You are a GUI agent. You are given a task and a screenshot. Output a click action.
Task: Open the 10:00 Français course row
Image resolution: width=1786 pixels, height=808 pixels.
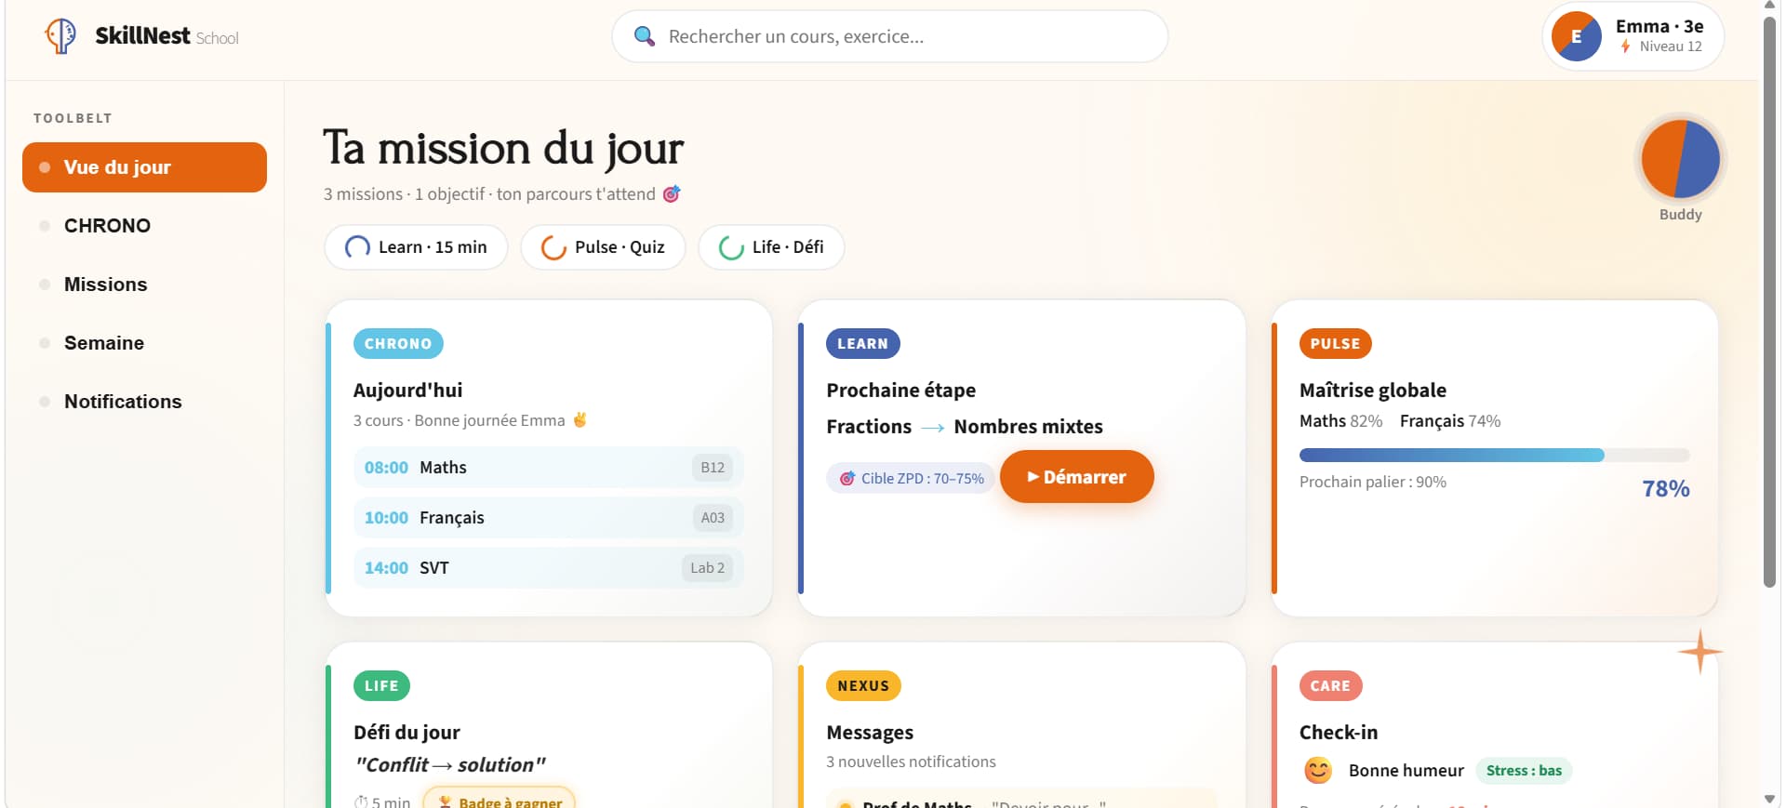pos(548,518)
